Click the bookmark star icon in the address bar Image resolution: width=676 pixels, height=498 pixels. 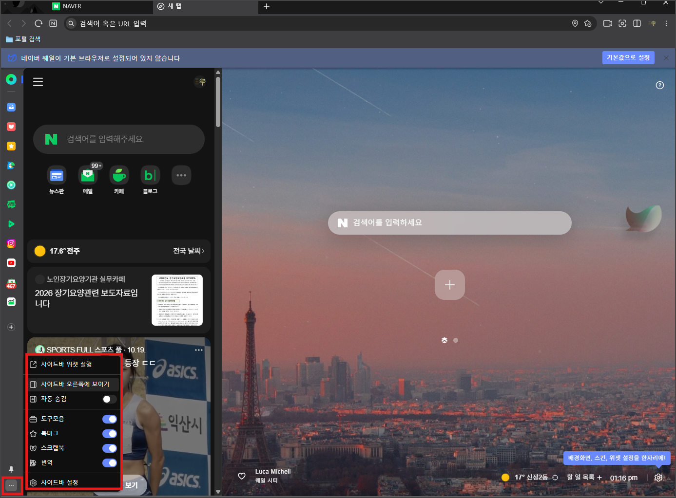pos(588,23)
